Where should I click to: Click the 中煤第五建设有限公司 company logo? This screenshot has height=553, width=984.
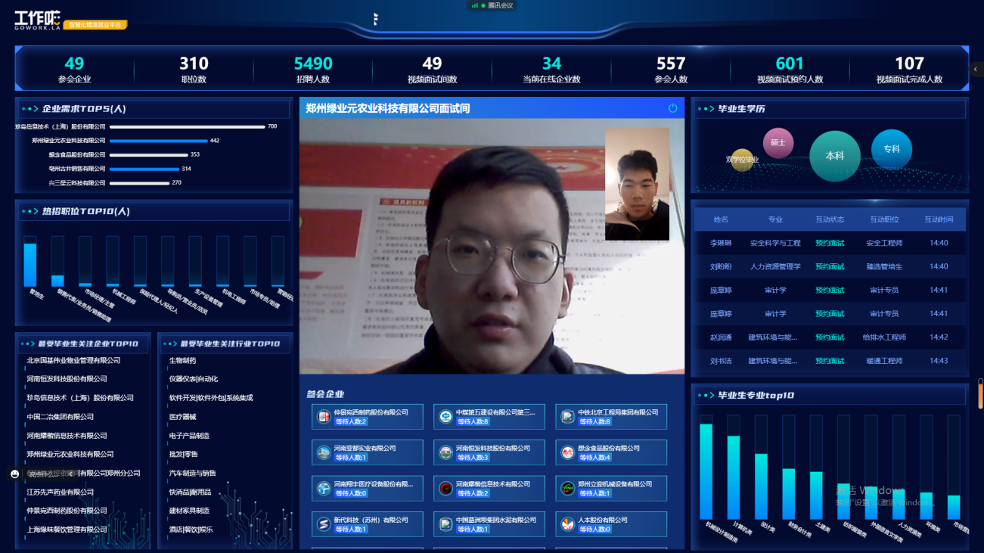click(445, 416)
